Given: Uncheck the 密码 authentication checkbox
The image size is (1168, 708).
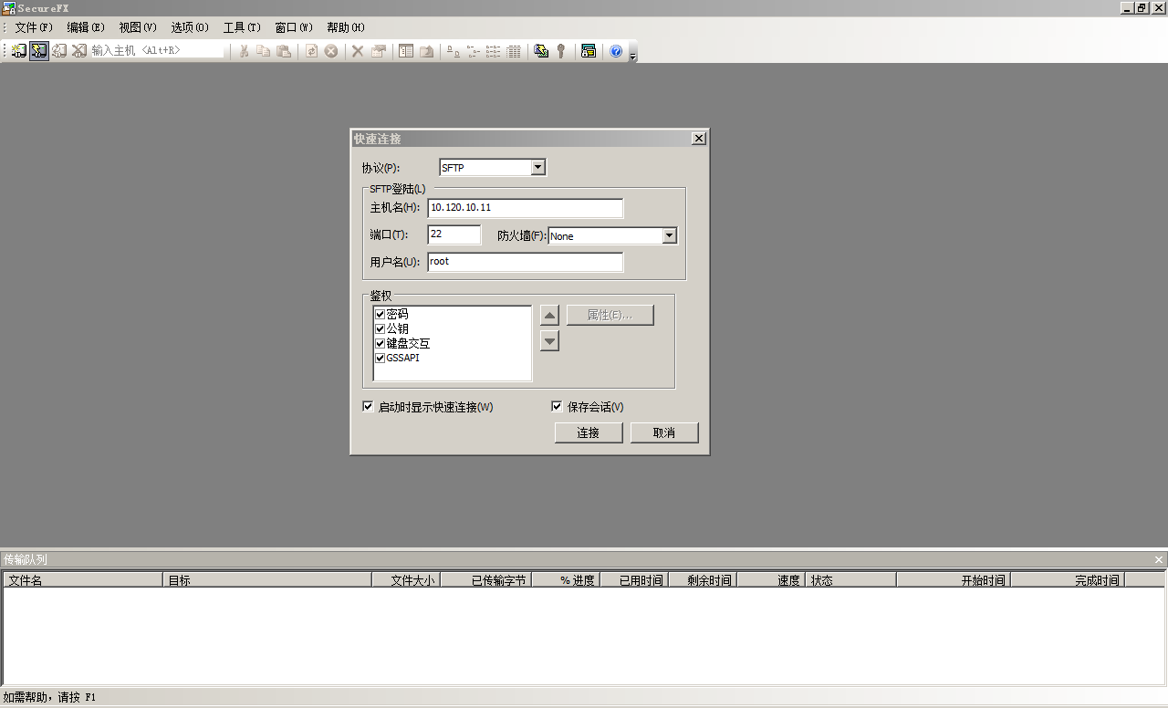Looking at the screenshot, I should tap(380, 314).
